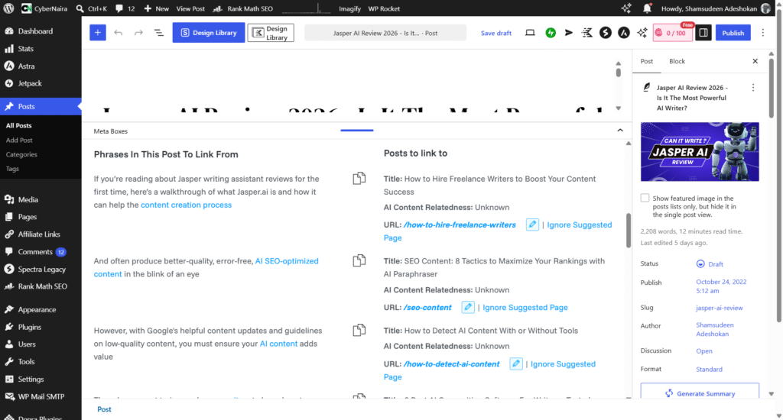Edit the jasper-ai-review slug
783x420 pixels.
(719, 308)
